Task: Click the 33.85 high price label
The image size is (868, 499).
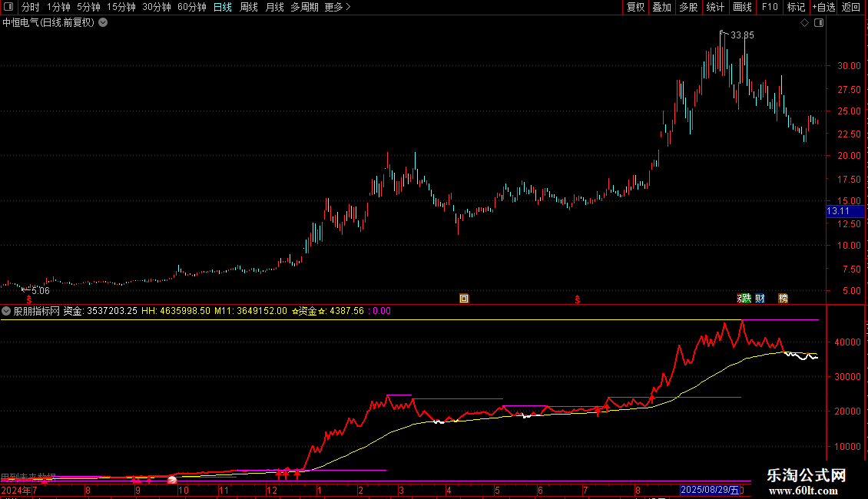Action: click(x=742, y=35)
